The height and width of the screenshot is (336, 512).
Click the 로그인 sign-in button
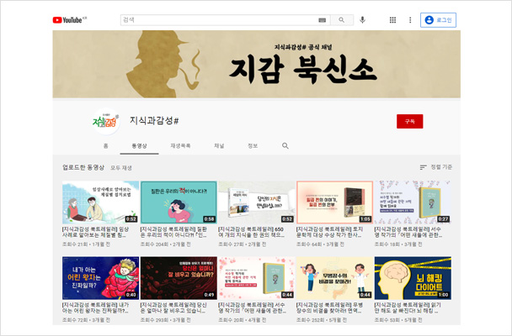click(438, 20)
